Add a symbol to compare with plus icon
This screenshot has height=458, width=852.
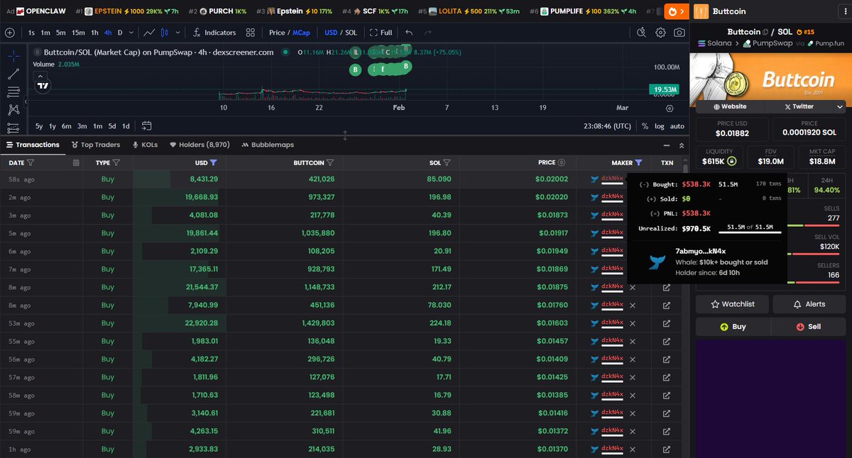[9, 33]
